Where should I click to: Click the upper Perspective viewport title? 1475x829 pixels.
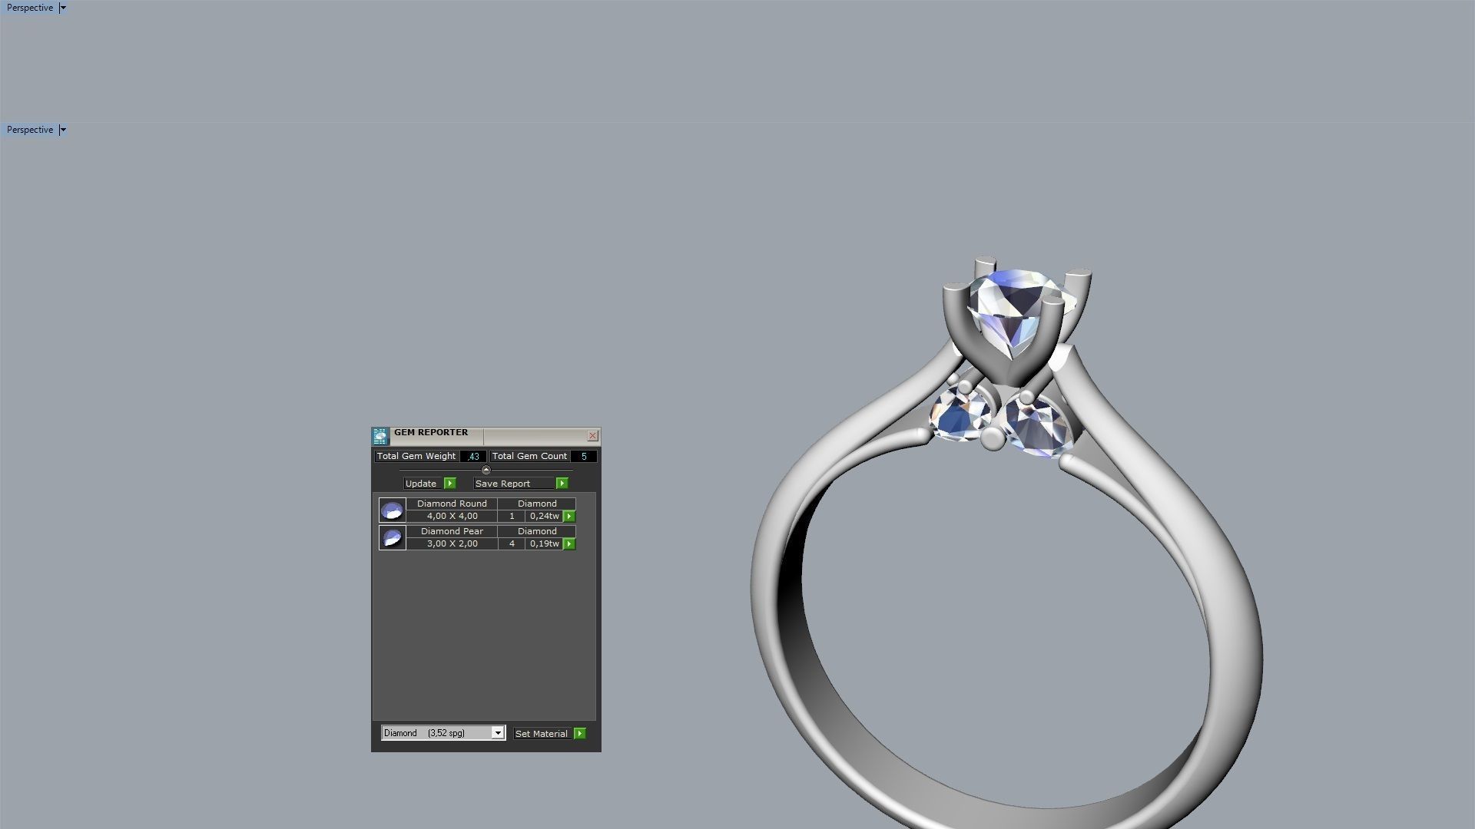coord(30,8)
